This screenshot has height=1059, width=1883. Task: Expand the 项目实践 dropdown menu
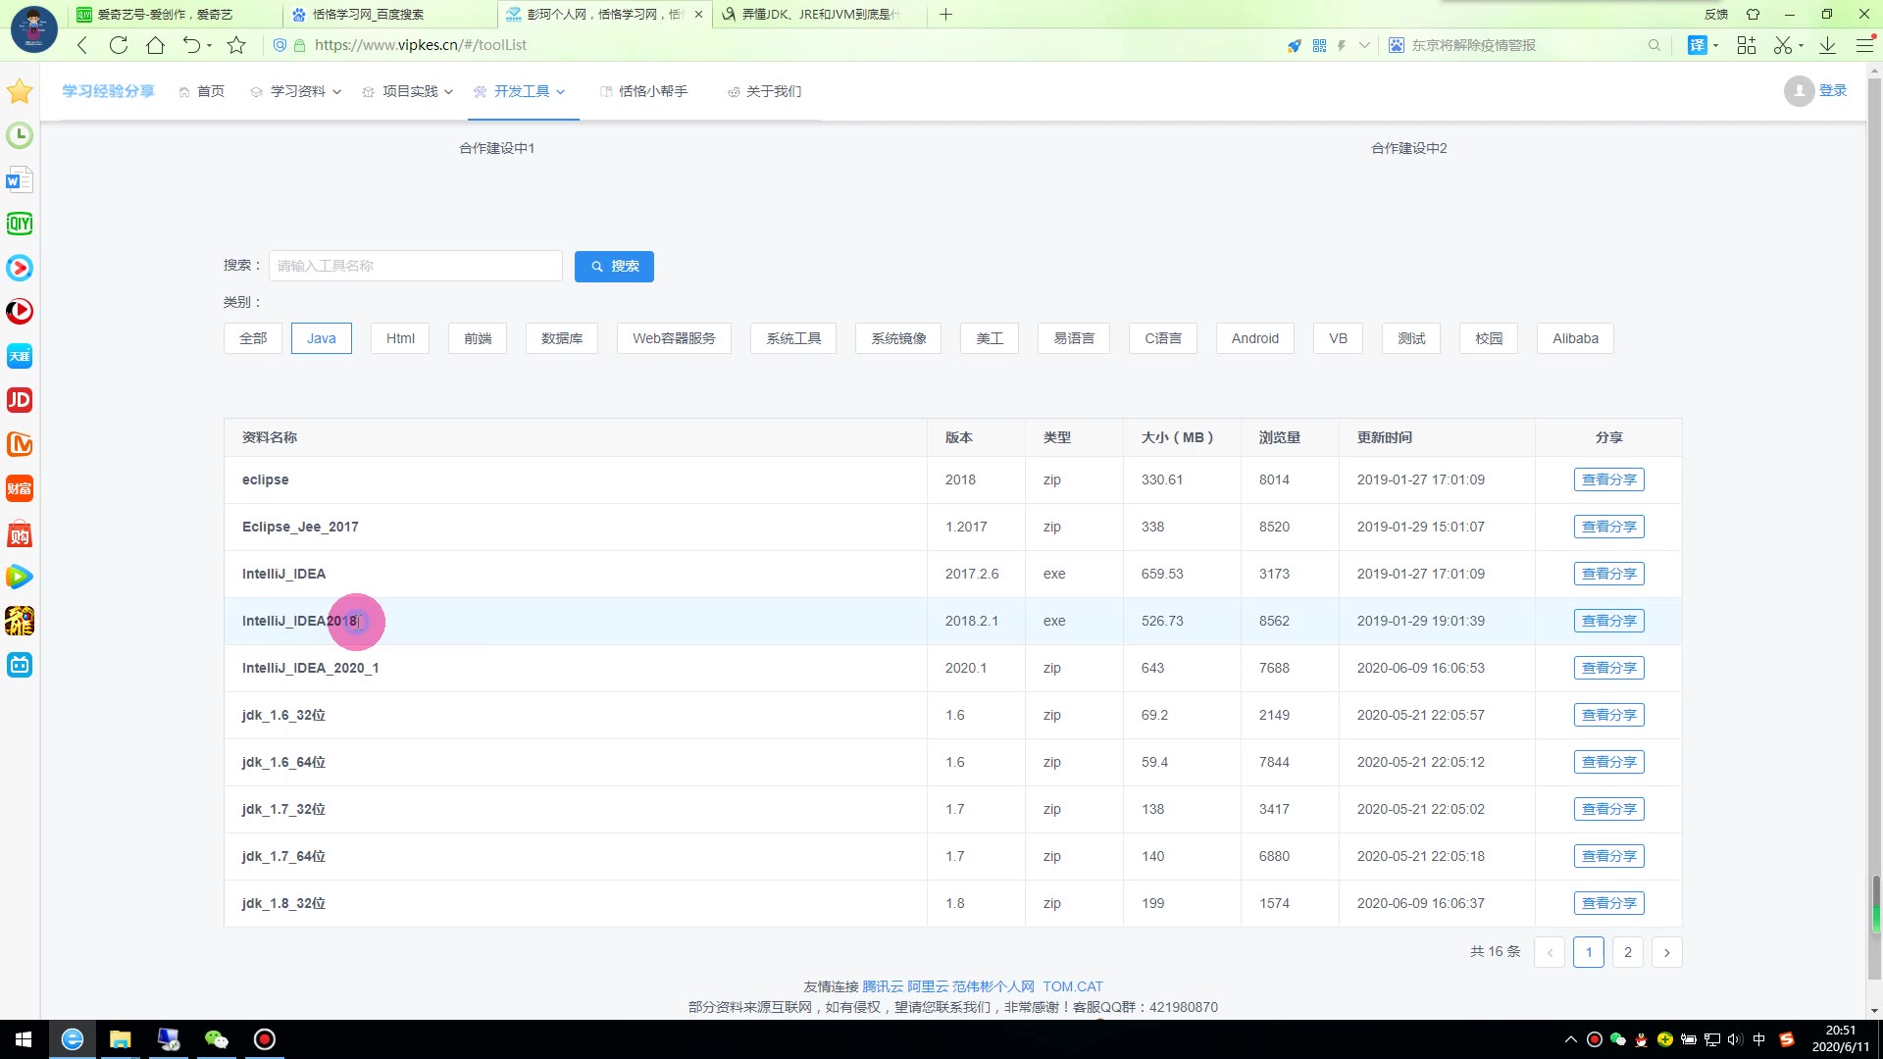(x=409, y=91)
